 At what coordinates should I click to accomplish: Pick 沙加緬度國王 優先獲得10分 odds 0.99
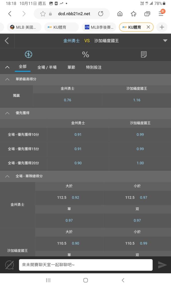[140, 135]
